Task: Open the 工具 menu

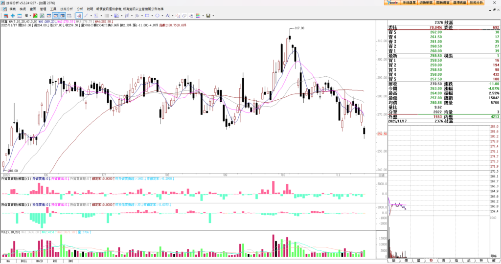Action: (x=53, y=9)
